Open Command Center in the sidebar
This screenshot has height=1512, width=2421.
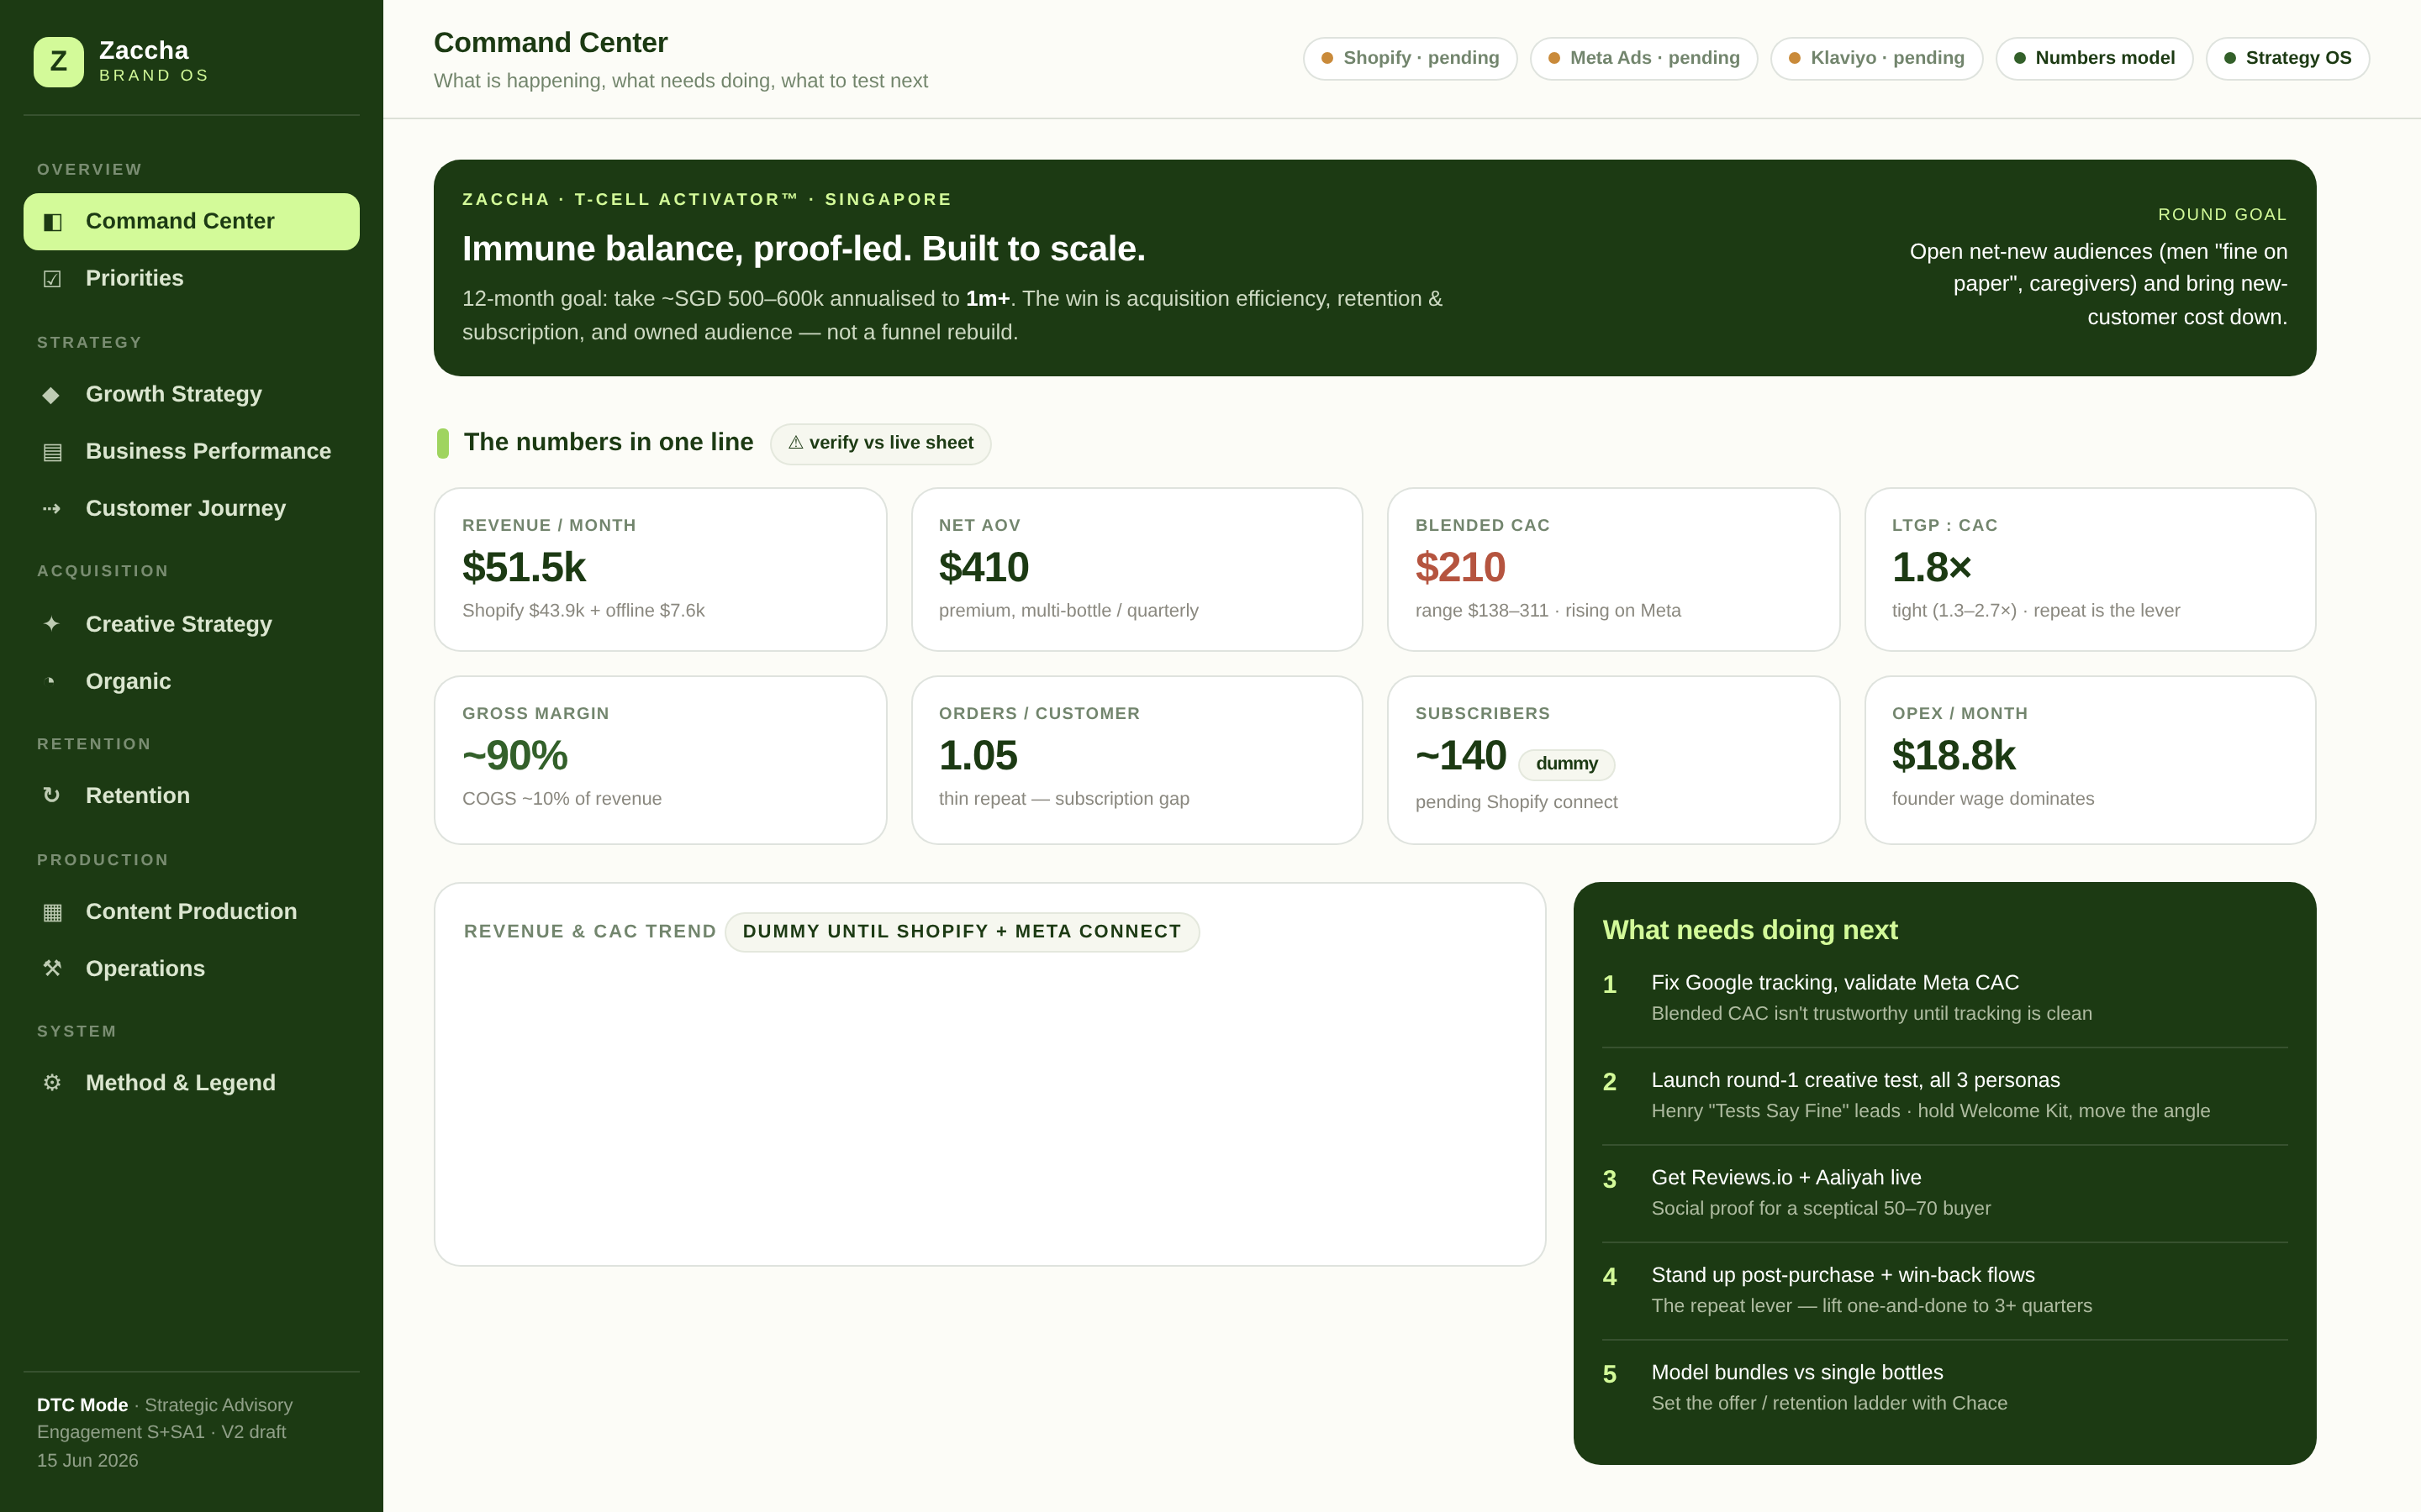191,222
